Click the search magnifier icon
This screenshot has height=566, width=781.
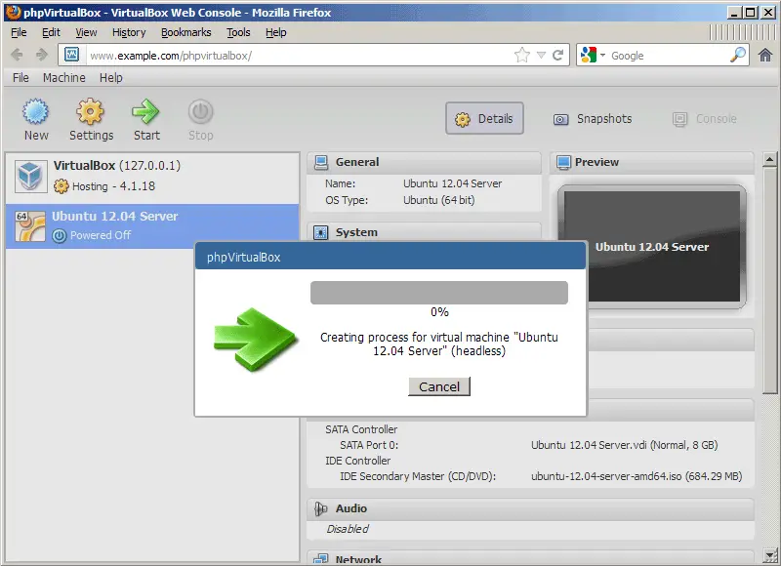[x=738, y=55]
